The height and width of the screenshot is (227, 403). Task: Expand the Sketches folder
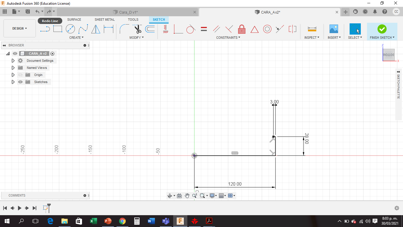(x=13, y=82)
